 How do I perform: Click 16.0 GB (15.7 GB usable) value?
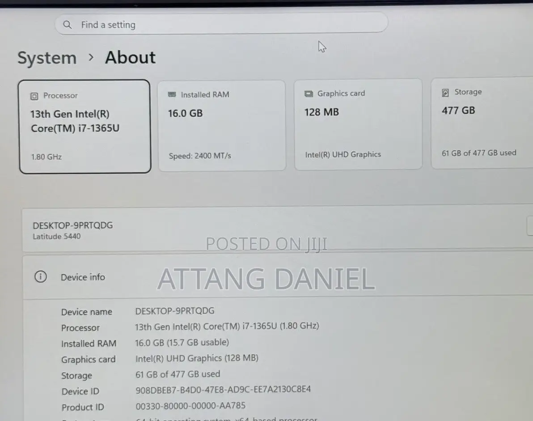(x=182, y=342)
